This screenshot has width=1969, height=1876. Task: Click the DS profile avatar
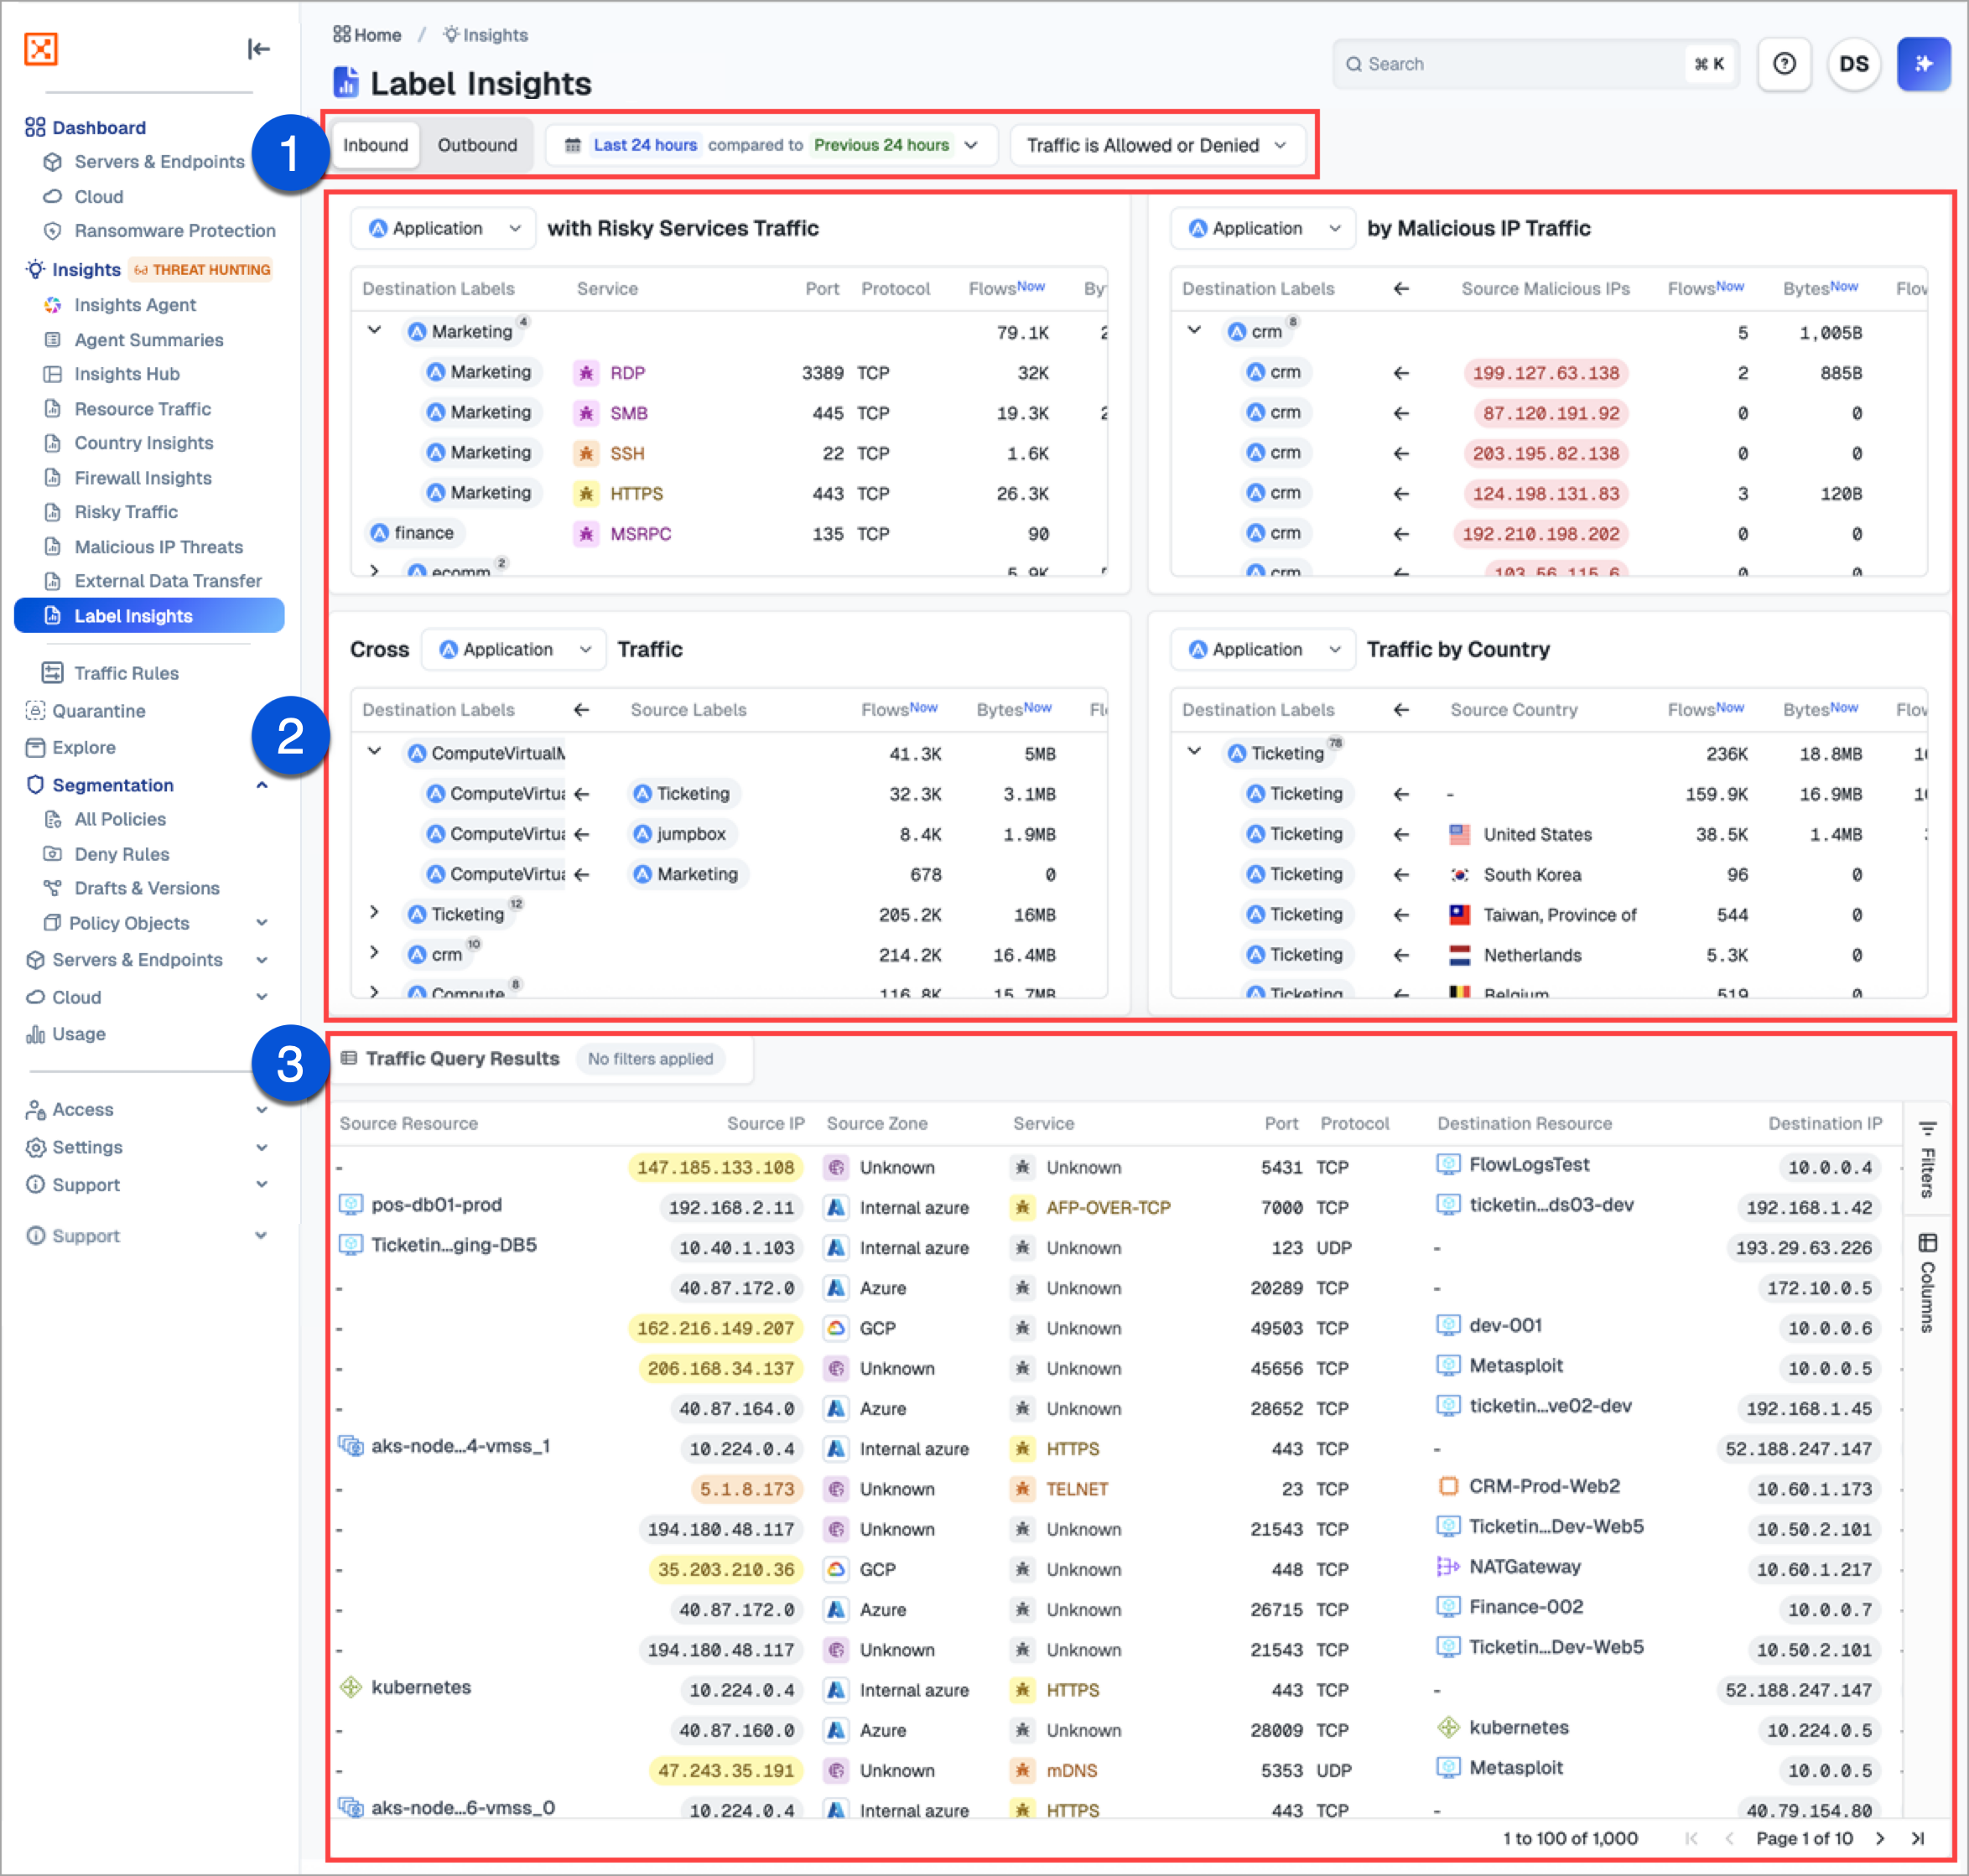coord(1854,63)
